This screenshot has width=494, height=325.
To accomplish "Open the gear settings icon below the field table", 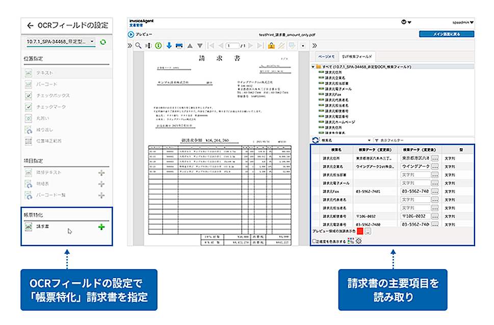I will [358, 241].
